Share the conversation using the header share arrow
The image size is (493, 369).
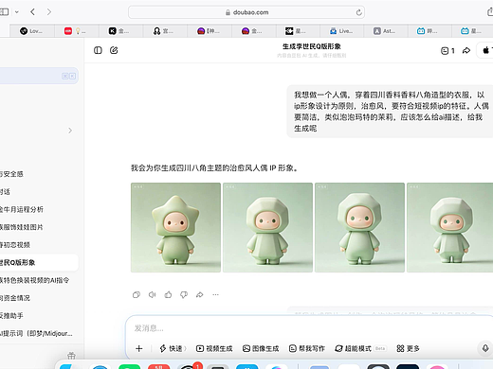pos(466,50)
